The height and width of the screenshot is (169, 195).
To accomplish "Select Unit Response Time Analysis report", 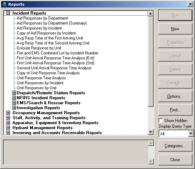I will point(41,78).
